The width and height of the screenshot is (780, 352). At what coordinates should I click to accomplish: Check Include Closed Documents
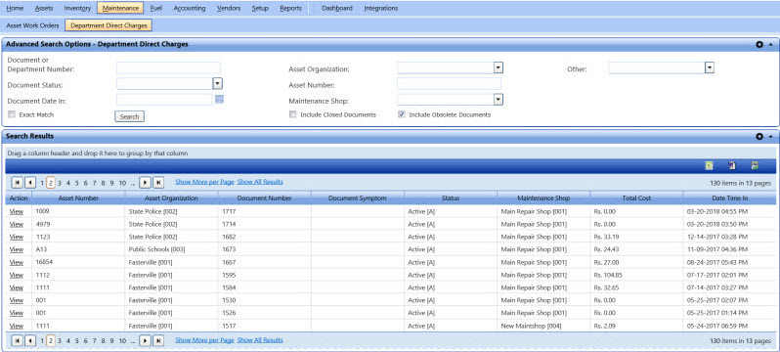pos(293,114)
